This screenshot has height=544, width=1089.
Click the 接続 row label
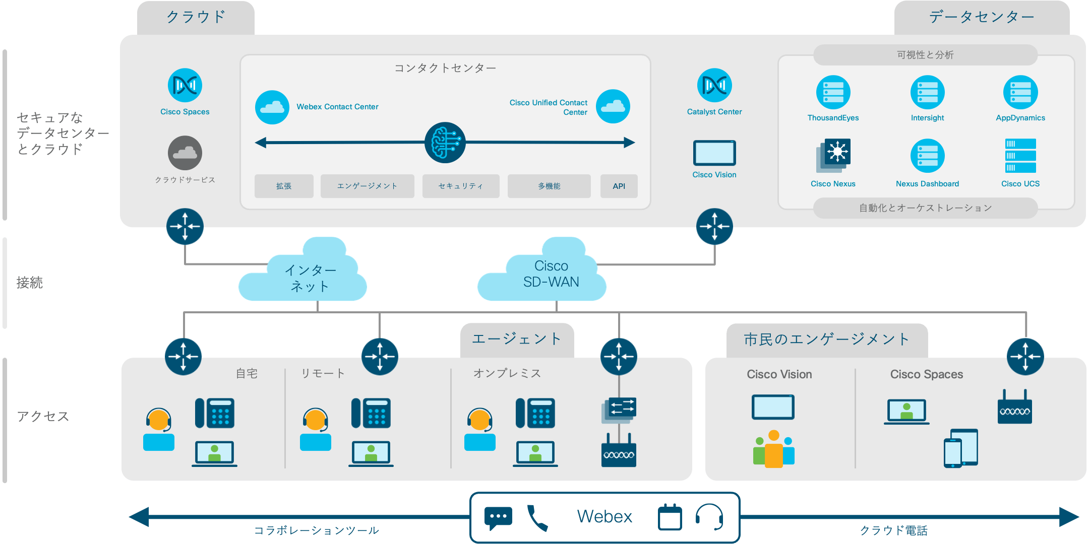pyautogui.click(x=30, y=283)
